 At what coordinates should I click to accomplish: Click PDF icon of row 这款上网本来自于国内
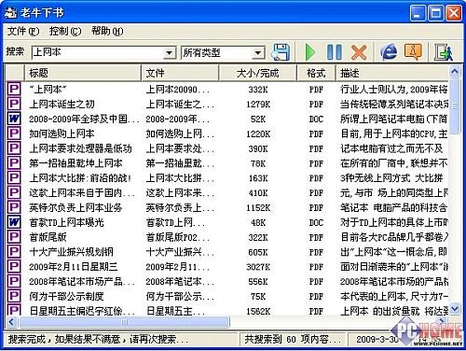click(x=14, y=192)
